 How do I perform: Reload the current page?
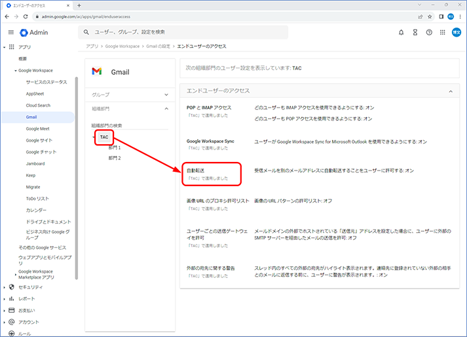(26, 16)
